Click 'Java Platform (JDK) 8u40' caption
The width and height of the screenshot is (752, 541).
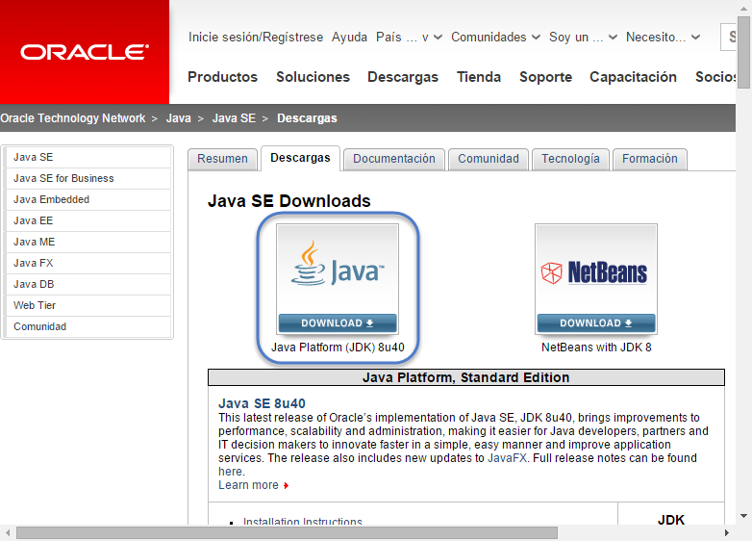tap(338, 348)
